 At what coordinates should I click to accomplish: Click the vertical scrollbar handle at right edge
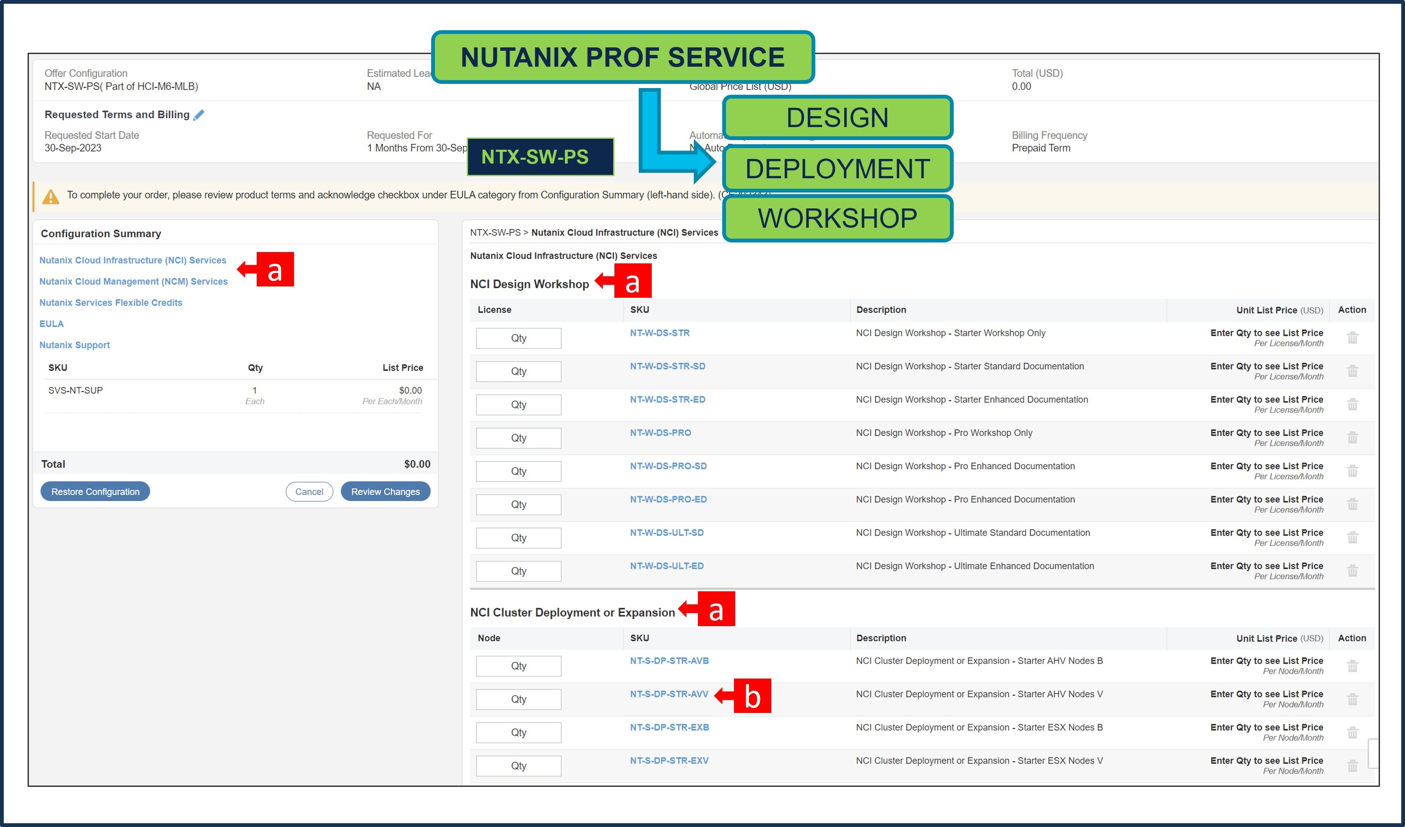[1373, 753]
